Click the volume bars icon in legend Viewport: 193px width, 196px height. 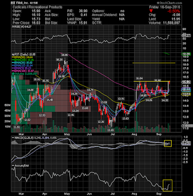pos(12,73)
